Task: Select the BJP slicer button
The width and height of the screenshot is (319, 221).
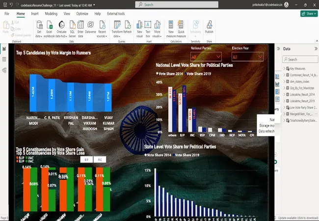Action: 86,160
